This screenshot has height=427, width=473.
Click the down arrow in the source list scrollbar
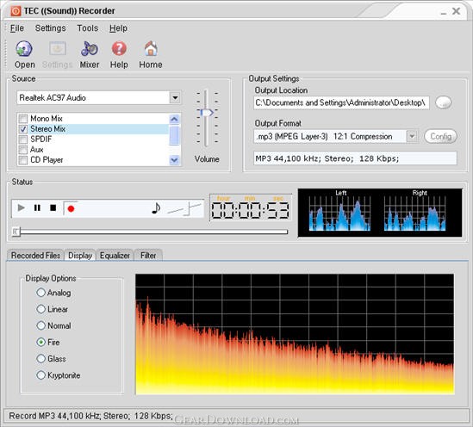tap(174, 160)
